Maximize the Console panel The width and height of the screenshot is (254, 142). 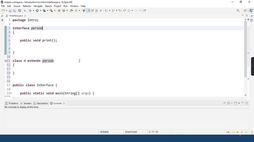point(247,103)
